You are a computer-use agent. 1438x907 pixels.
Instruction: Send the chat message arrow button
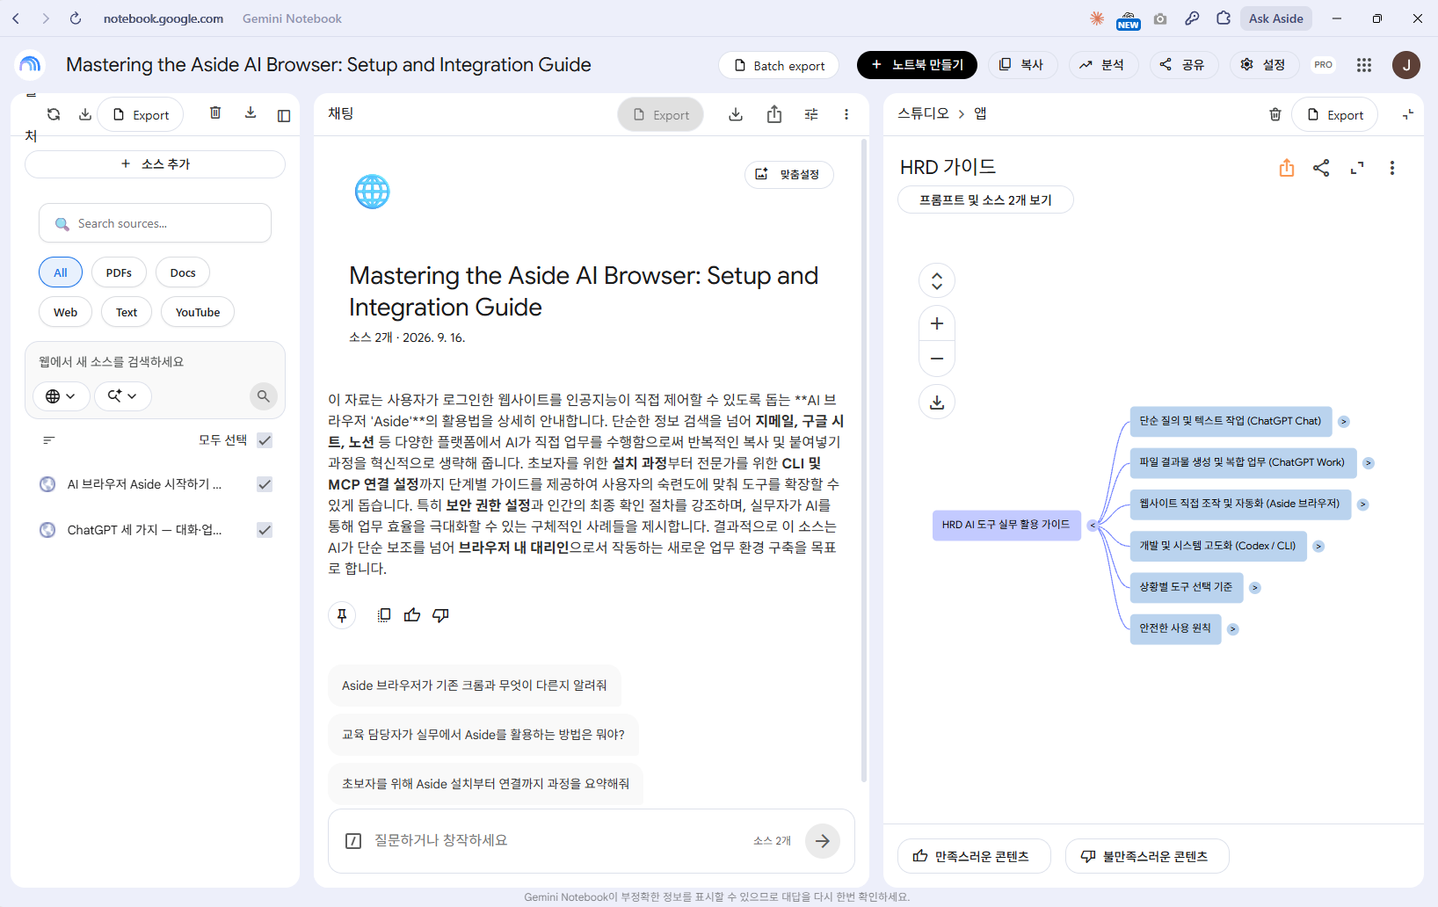823,841
